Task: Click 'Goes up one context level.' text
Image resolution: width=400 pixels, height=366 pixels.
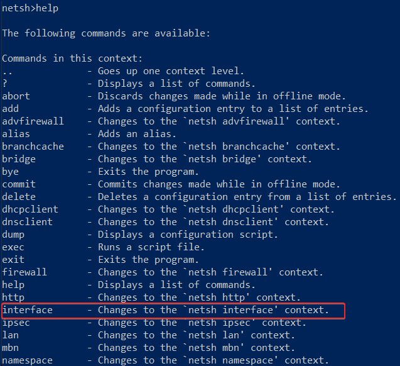Action: tap(171, 71)
